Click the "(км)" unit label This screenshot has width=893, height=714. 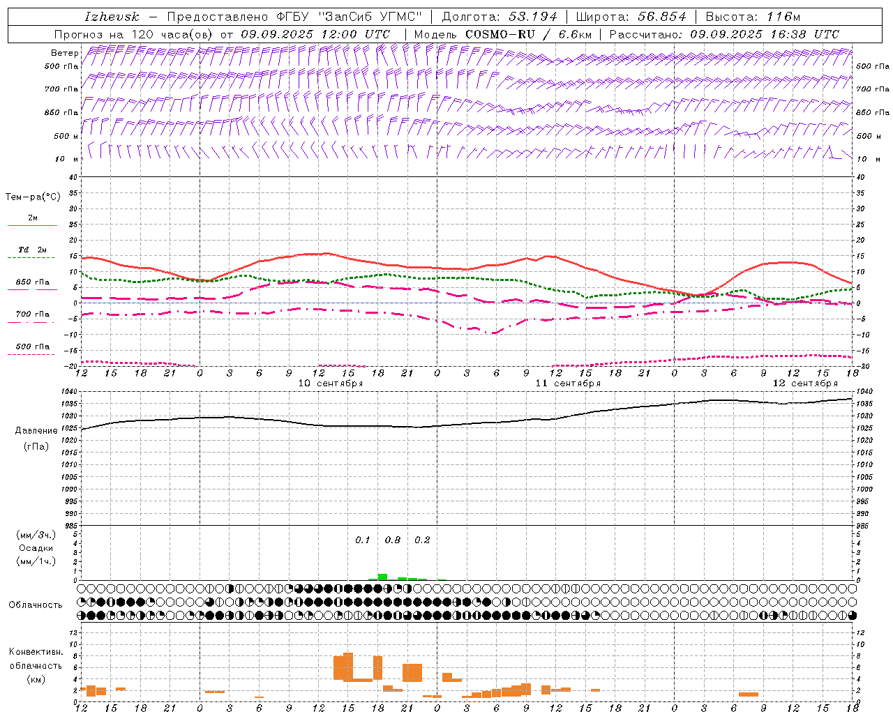pos(36,679)
